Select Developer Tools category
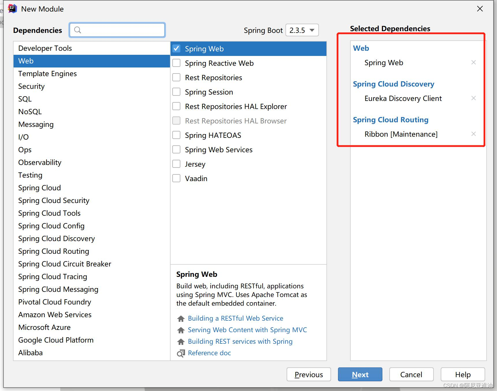 92,48
